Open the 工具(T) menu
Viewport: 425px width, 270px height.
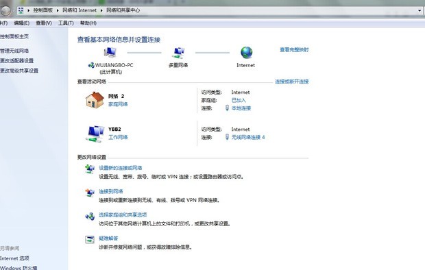coord(66,23)
